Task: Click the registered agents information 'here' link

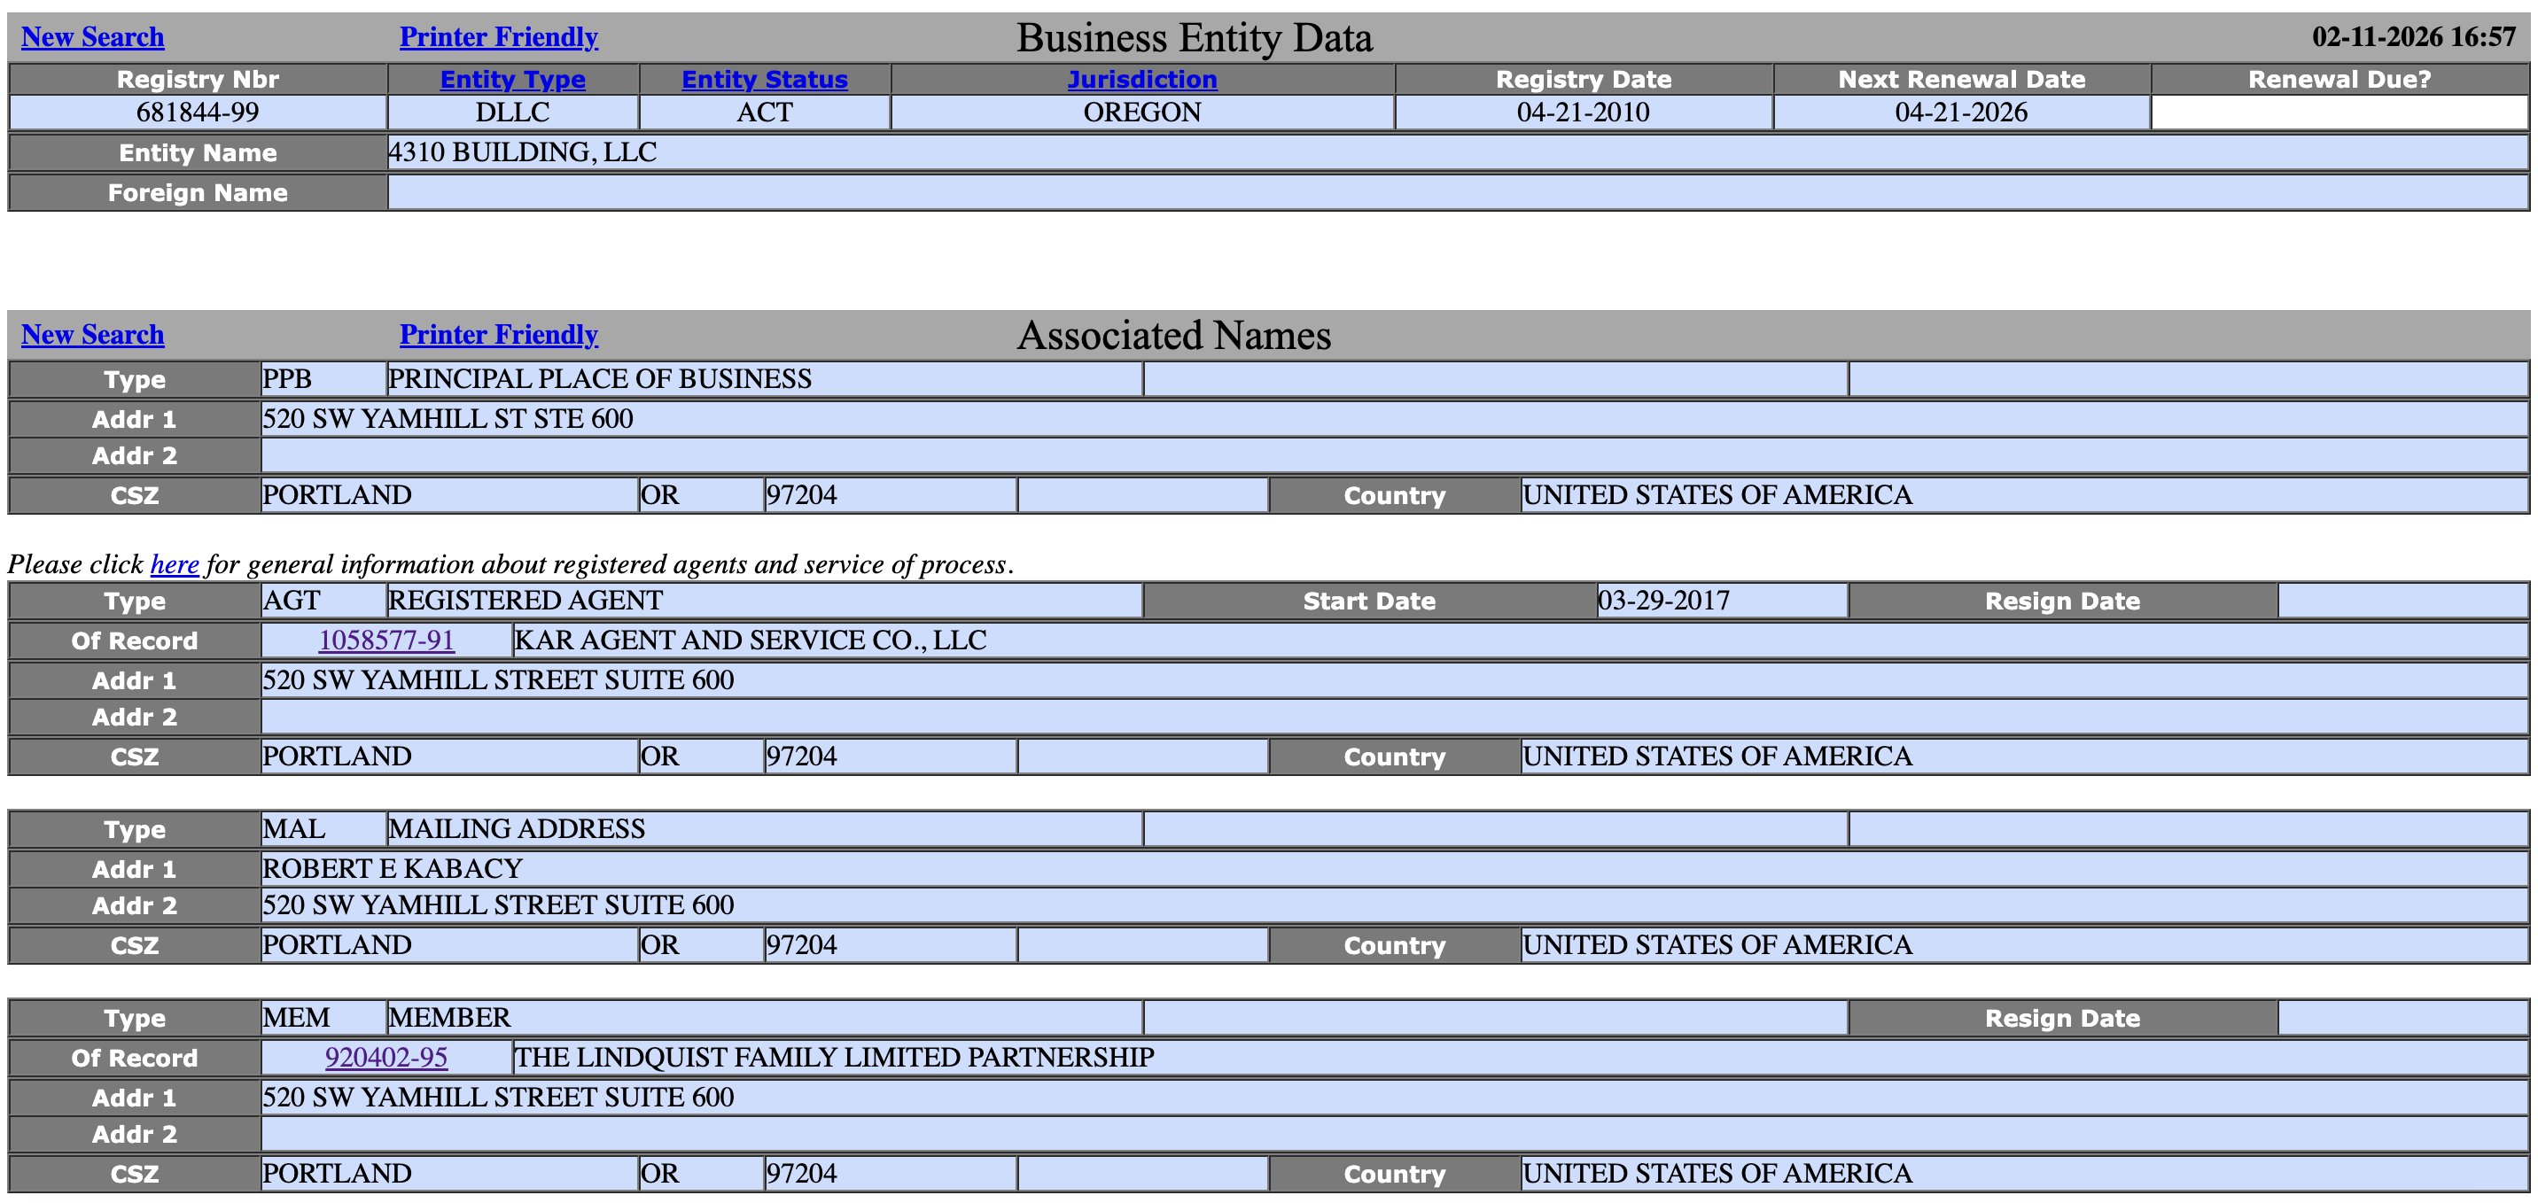Action: click(x=175, y=564)
